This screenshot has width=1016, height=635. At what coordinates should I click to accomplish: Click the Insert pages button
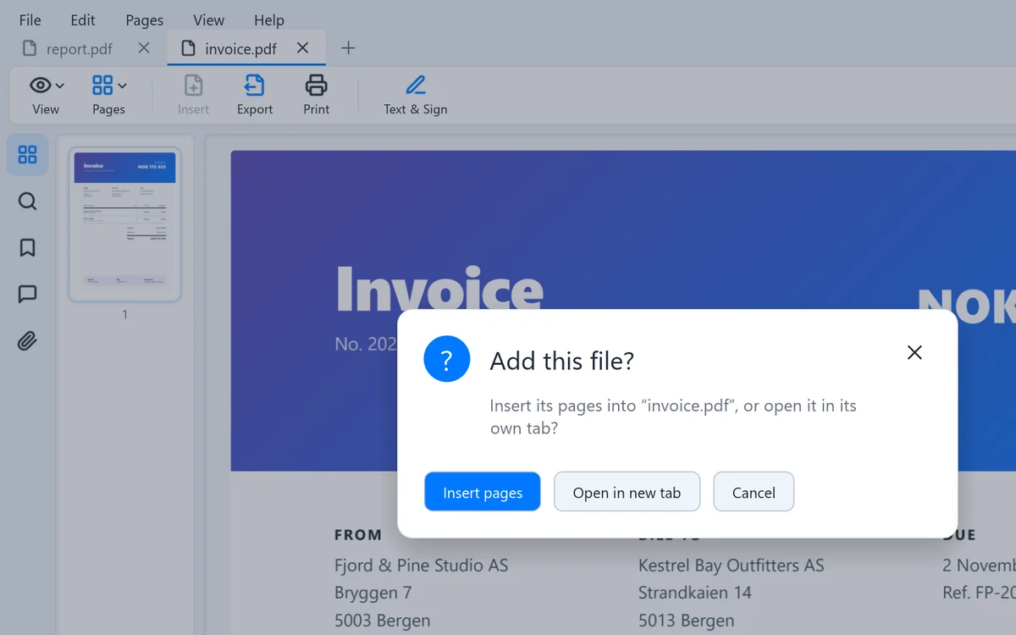[483, 492]
